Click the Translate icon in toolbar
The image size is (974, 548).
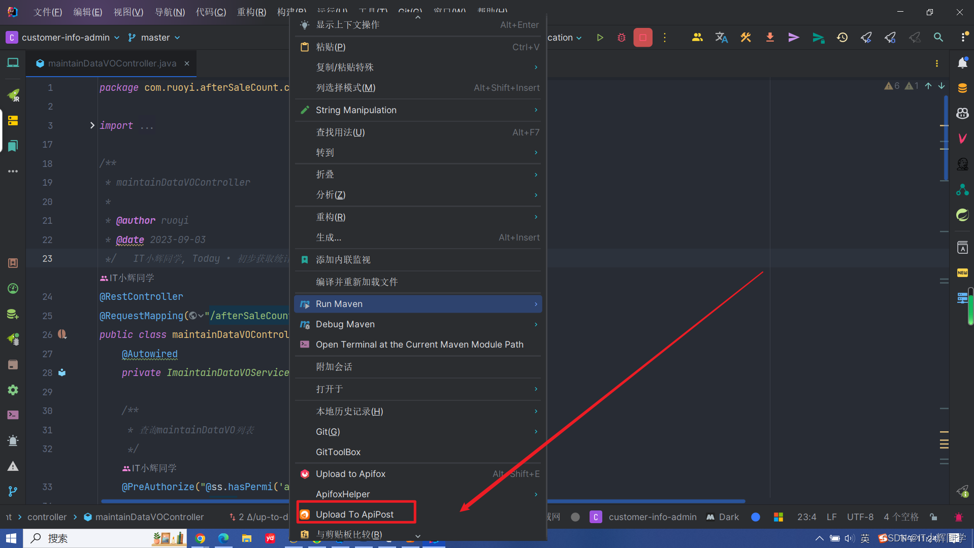721,38
